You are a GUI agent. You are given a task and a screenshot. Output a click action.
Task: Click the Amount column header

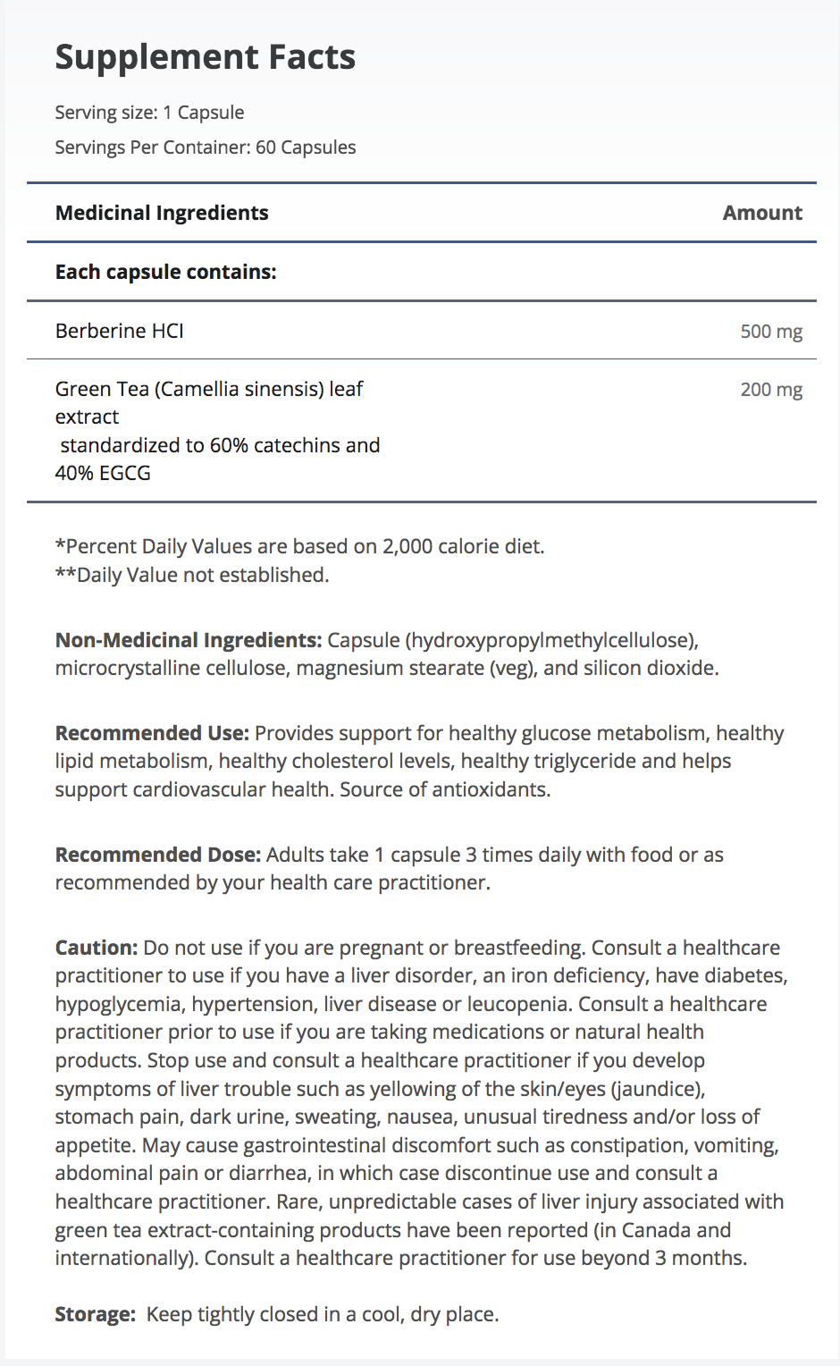point(761,213)
